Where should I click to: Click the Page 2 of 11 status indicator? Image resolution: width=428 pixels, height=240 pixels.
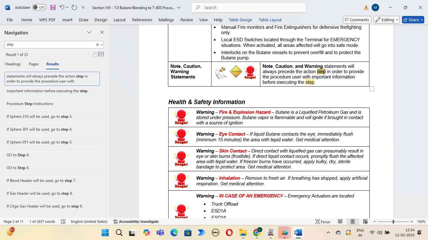[13, 222]
